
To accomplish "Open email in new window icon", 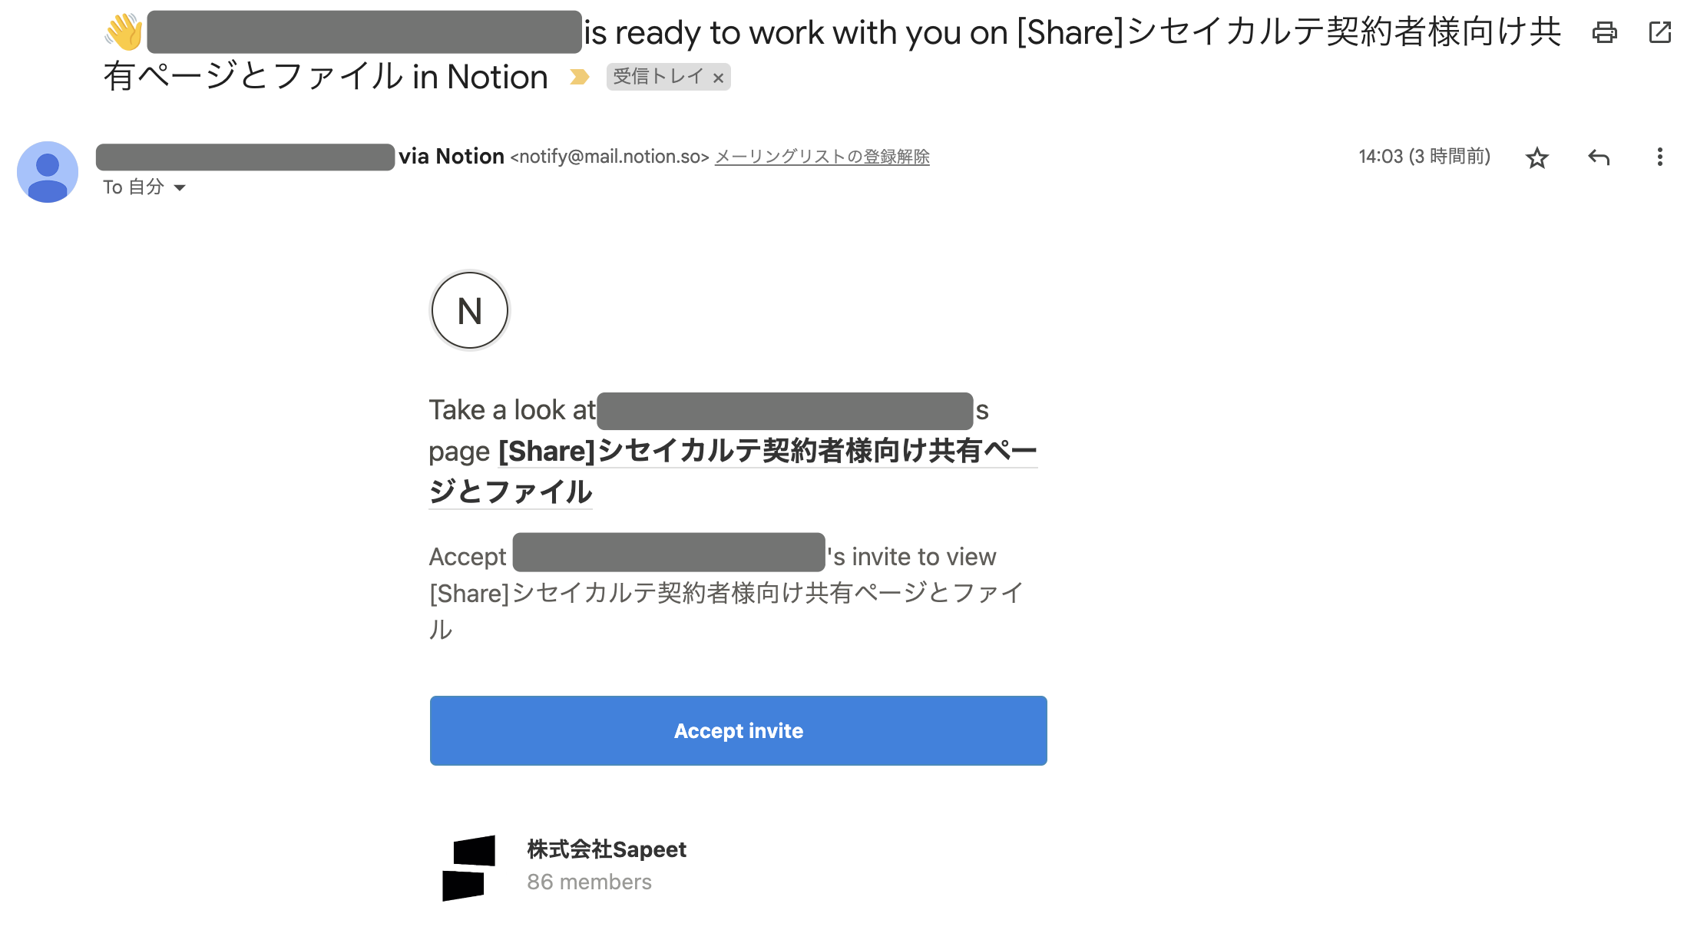I will click(x=1660, y=32).
